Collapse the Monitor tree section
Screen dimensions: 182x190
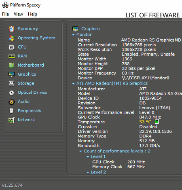pyautogui.click(x=73, y=35)
